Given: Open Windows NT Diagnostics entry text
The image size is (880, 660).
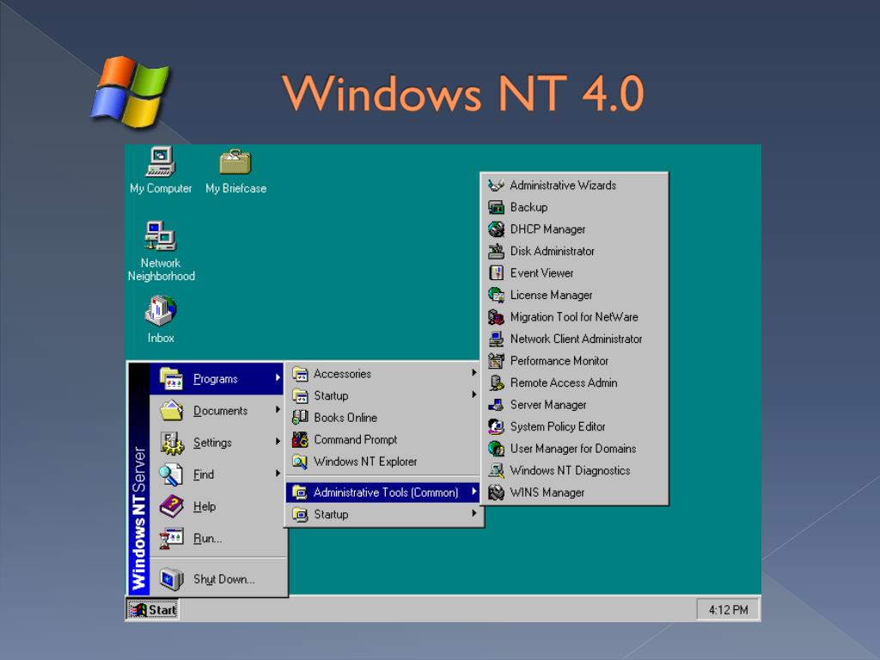Looking at the screenshot, I should (x=570, y=470).
